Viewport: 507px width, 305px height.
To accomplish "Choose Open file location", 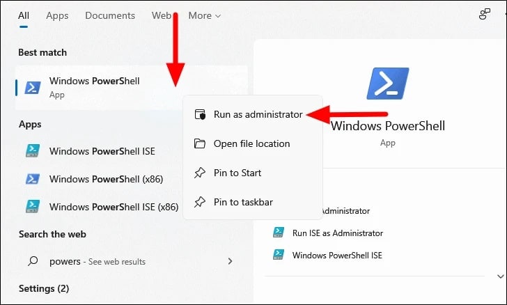I will coord(252,143).
